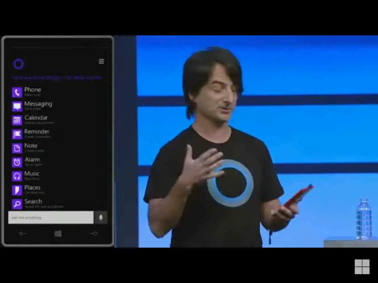Screen dimensions: 378x283
Task: Click the Cortana ring on presenter's shirt
Action: pyautogui.click(x=230, y=183)
